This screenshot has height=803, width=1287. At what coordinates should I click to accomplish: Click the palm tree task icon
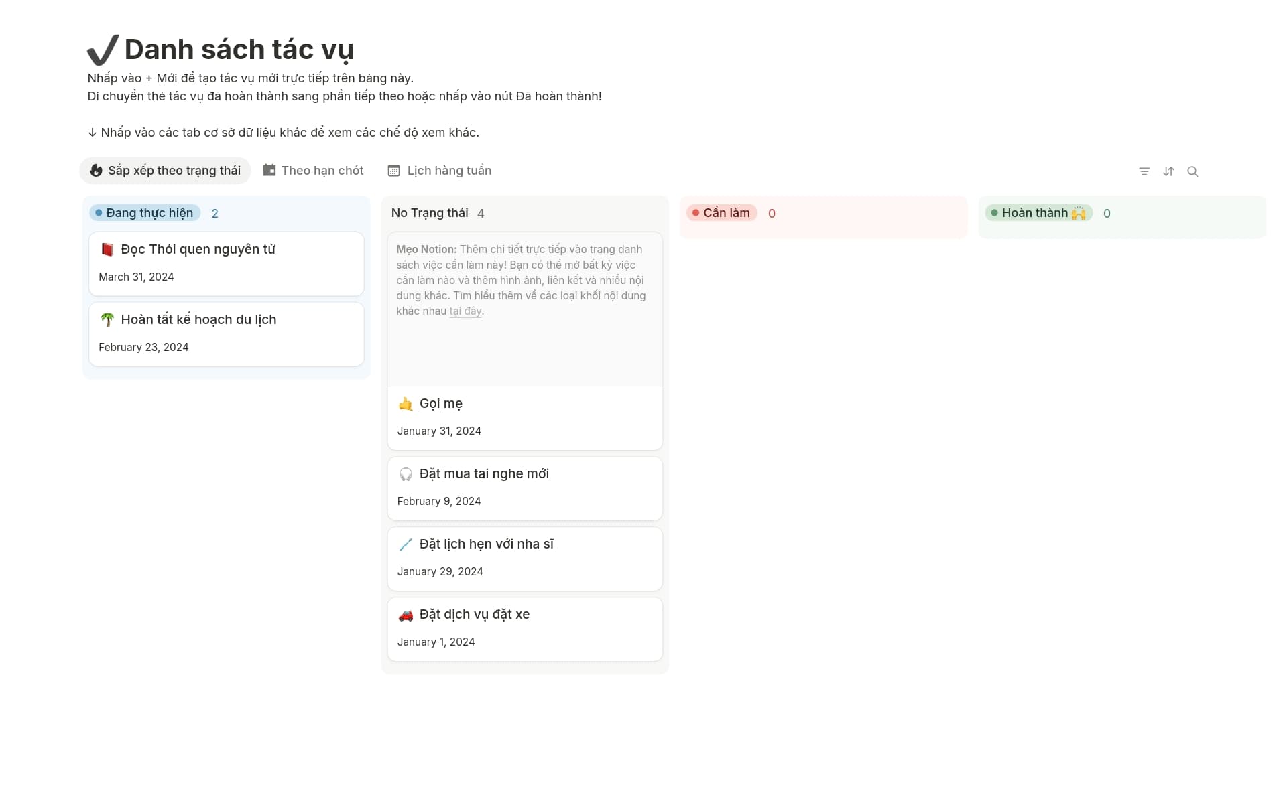(107, 320)
